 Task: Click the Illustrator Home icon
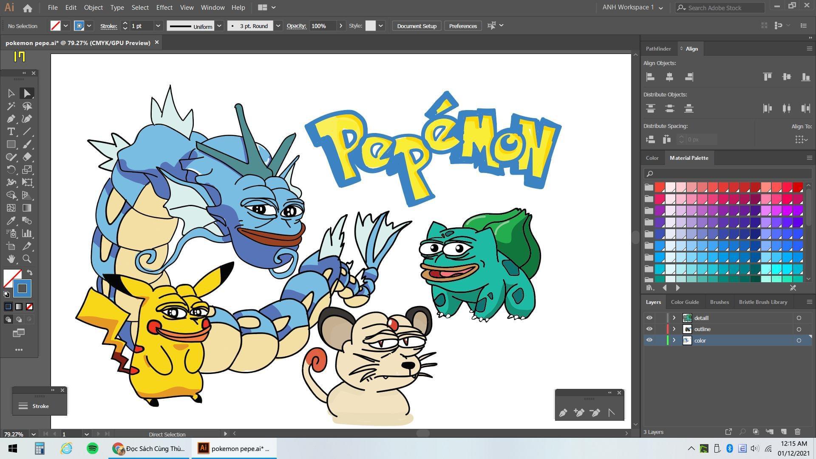click(x=28, y=8)
